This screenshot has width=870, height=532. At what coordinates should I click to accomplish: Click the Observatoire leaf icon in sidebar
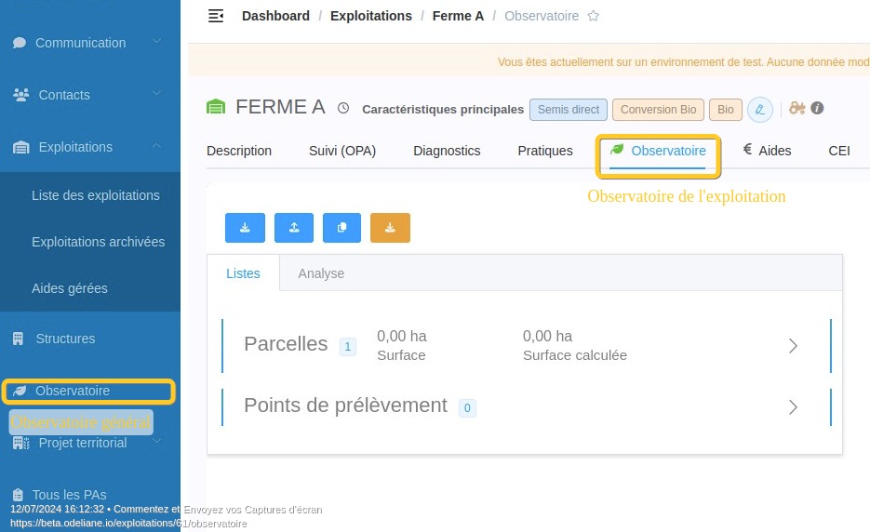point(20,391)
